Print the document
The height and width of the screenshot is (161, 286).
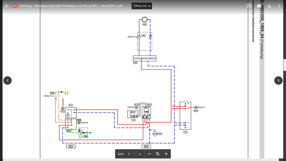pyautogui.click(x=259, y=6)
